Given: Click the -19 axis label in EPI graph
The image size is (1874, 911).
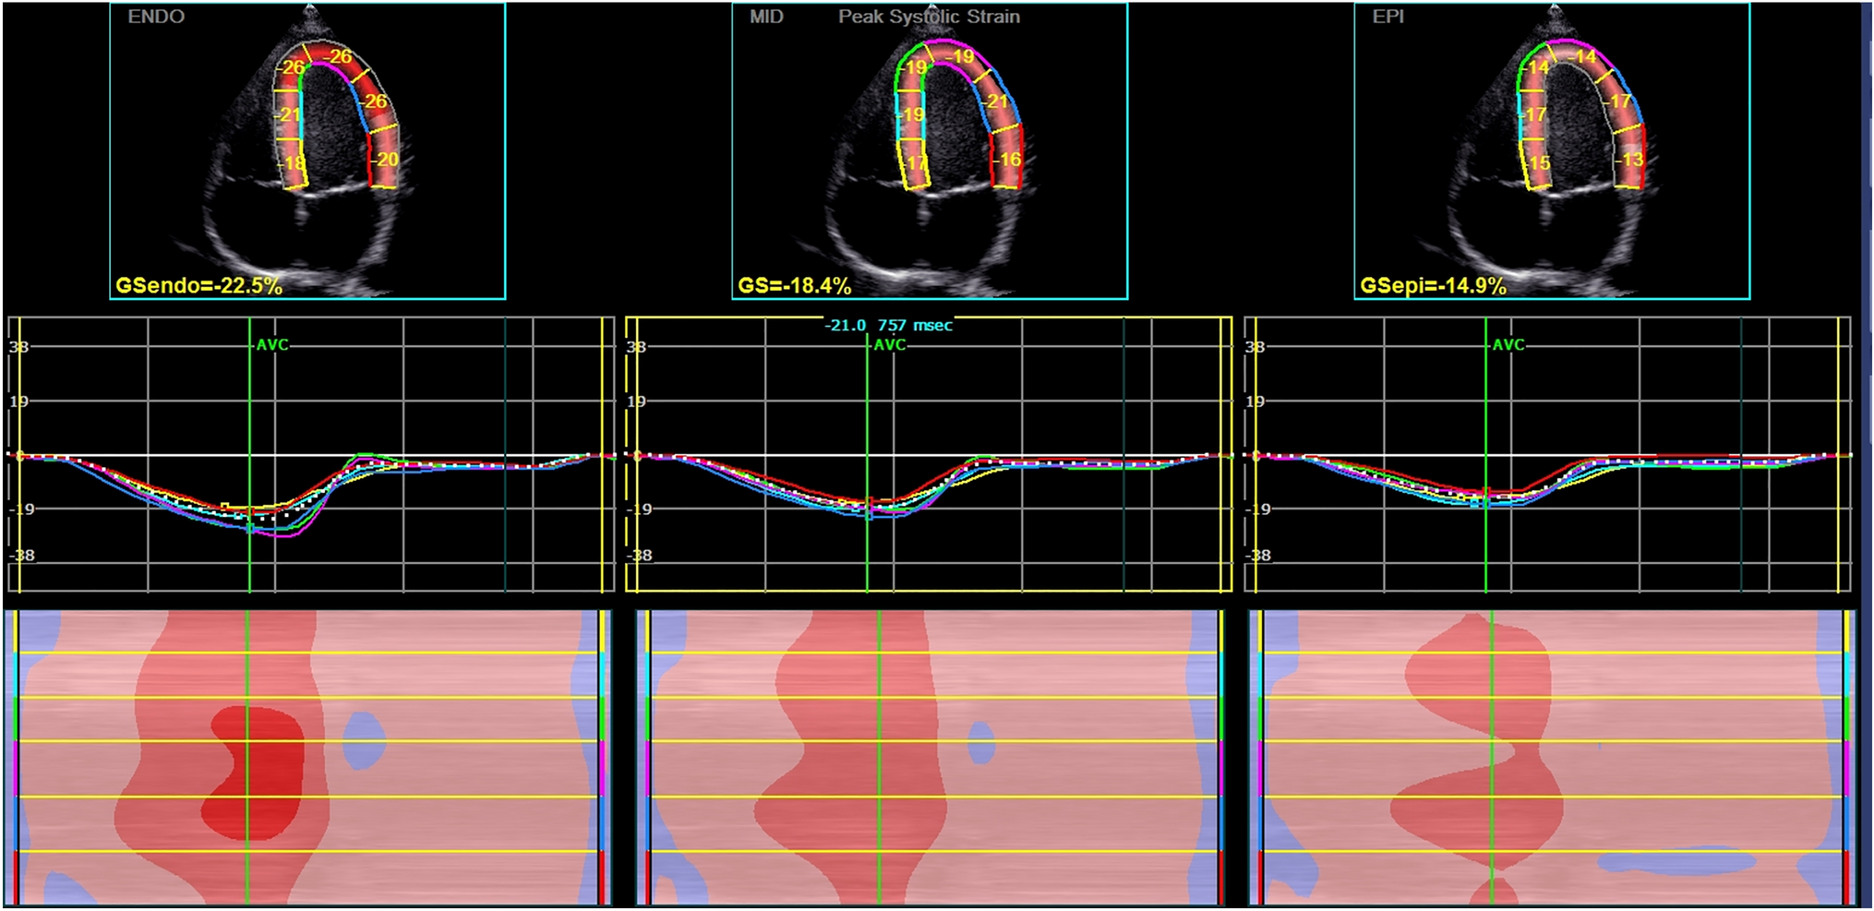Looking at the screenshot, I should [1258, 509].
